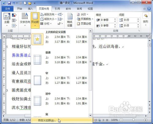Click the 字数 word count indicator
The height and width of the screenshot is (124, 153).
tap(25, 120)
